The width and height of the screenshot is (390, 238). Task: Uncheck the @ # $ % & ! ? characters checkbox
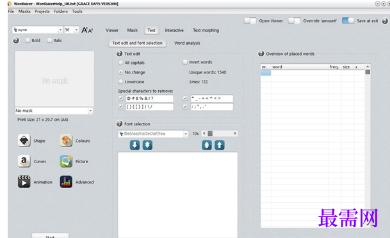pyautogui.click(x=120, y=99)
